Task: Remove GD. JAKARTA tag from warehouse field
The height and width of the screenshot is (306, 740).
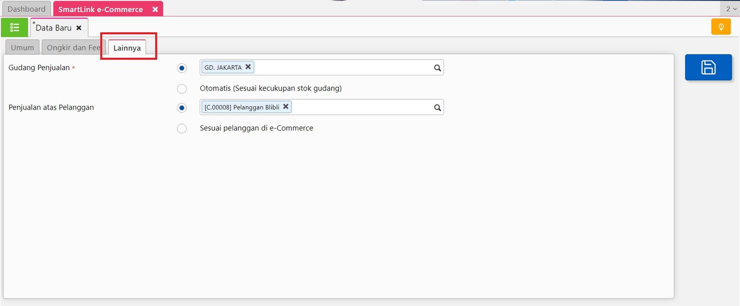Action: [x=248, y=67]
